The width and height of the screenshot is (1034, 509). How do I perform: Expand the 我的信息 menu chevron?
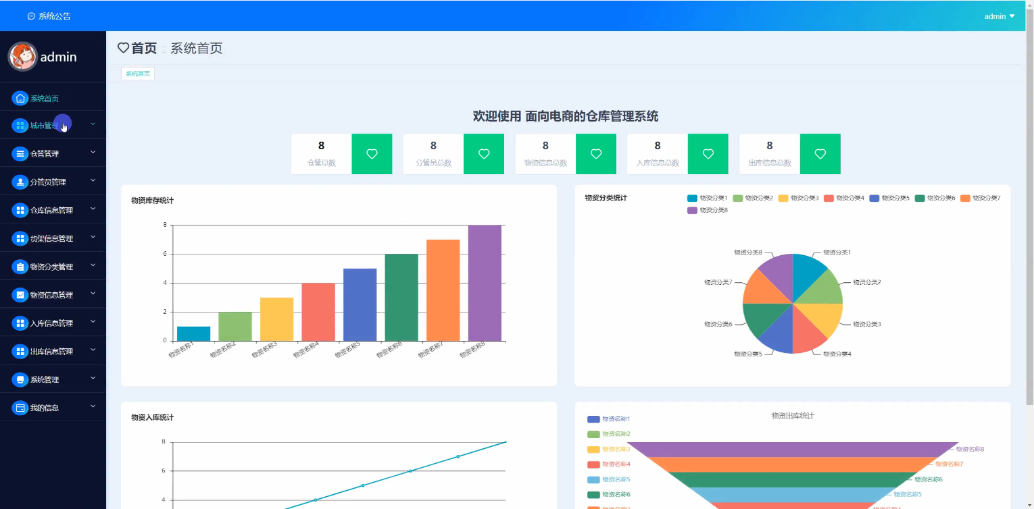pos(93,406)
